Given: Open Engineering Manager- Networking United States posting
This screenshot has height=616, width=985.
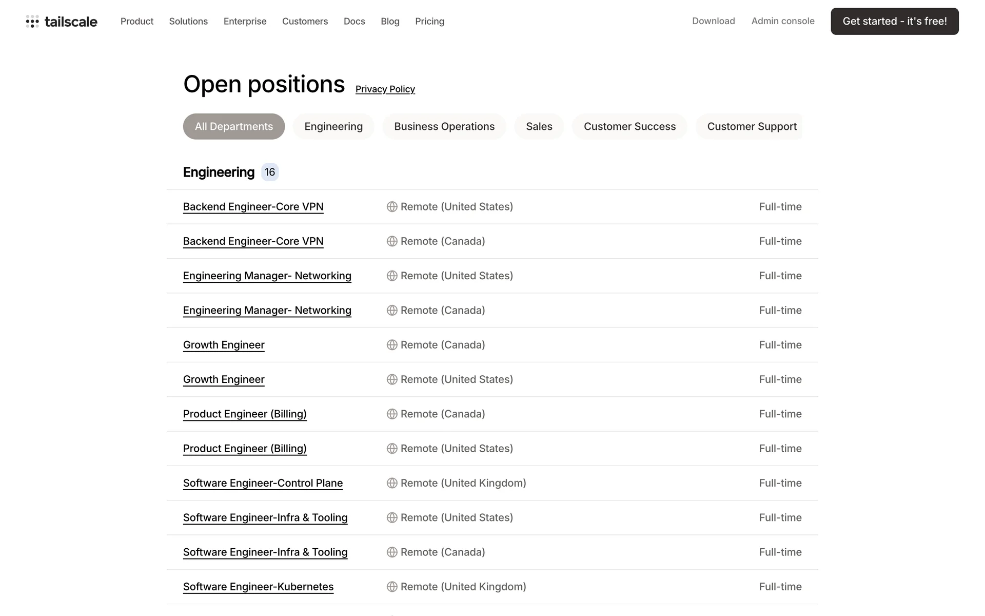Looking at the screenshot, I should click(267, 276).
